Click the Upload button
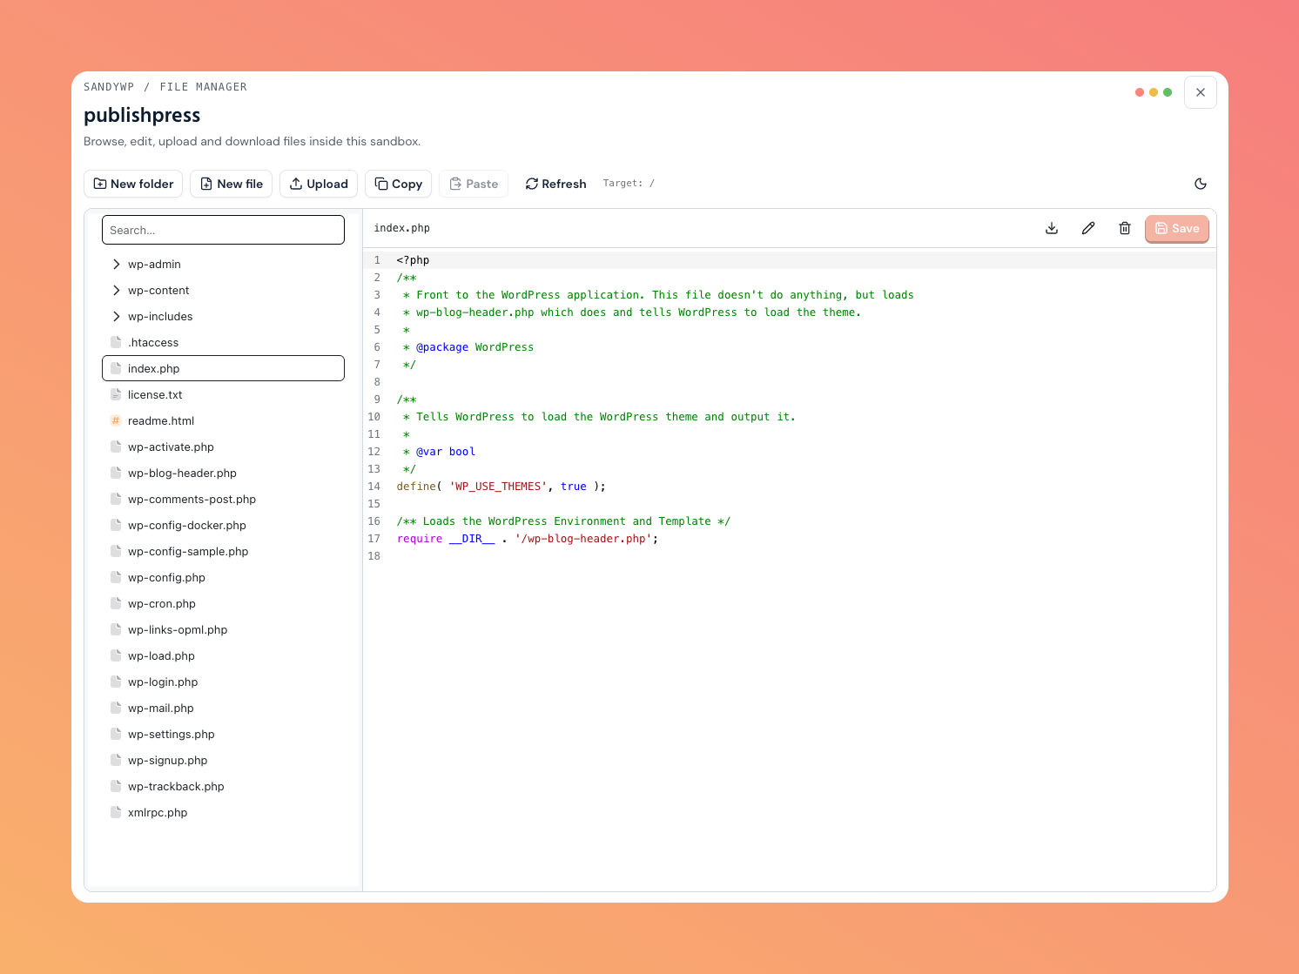 [x=319, y=184]
